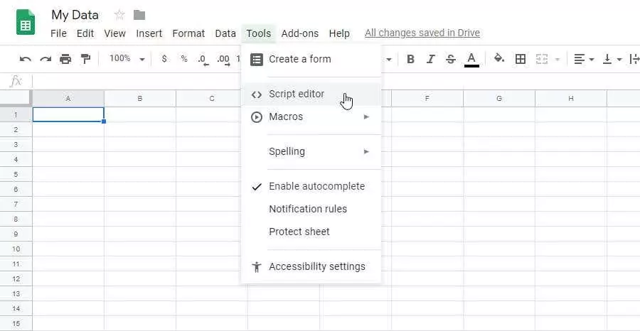
Task: Click the Undo icon
Action: click(x=26, y=59)
